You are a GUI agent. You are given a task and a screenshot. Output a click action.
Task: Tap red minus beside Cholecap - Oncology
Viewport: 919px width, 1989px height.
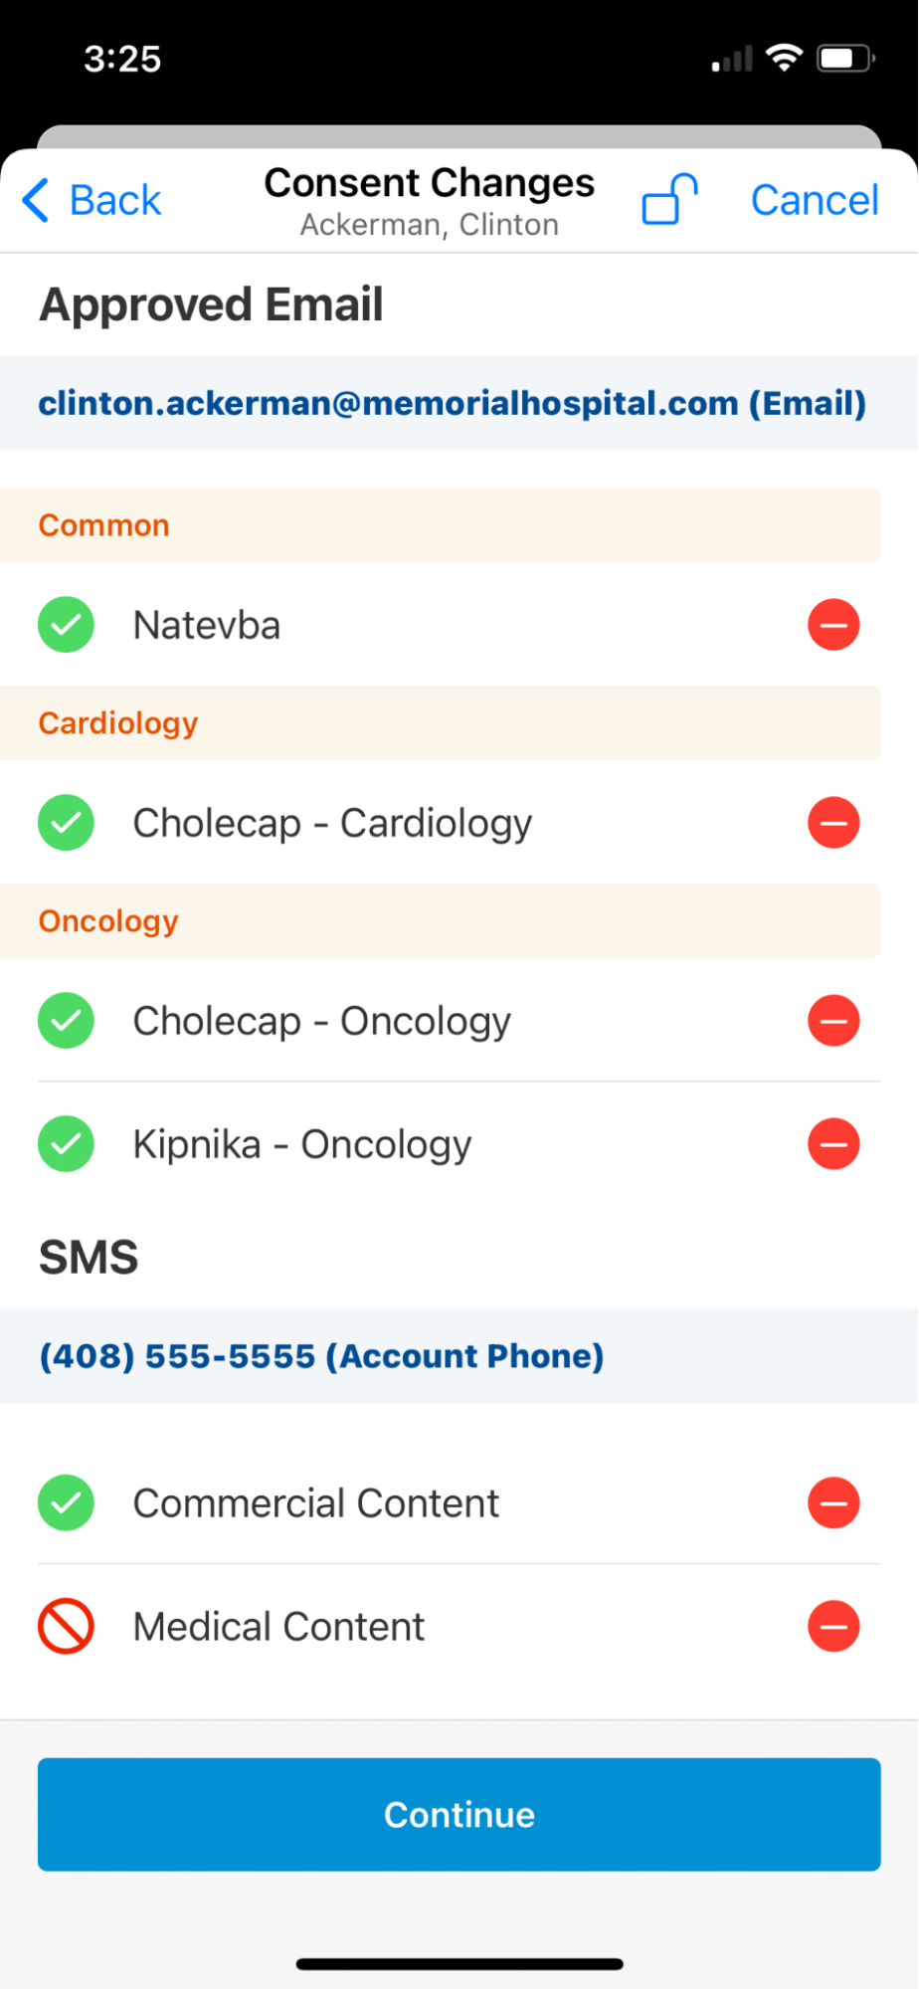pos(832,1021)
